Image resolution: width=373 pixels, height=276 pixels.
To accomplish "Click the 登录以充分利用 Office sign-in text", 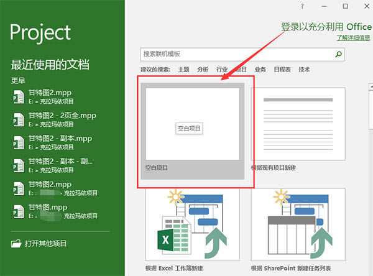I will pyautogui.click(x=326, y=27).
